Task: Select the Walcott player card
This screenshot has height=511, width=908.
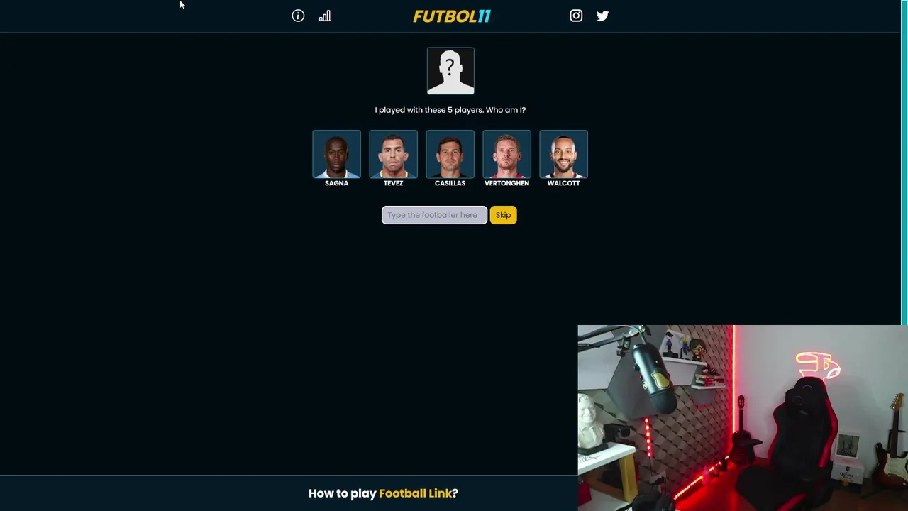Action: coord(563,154)
